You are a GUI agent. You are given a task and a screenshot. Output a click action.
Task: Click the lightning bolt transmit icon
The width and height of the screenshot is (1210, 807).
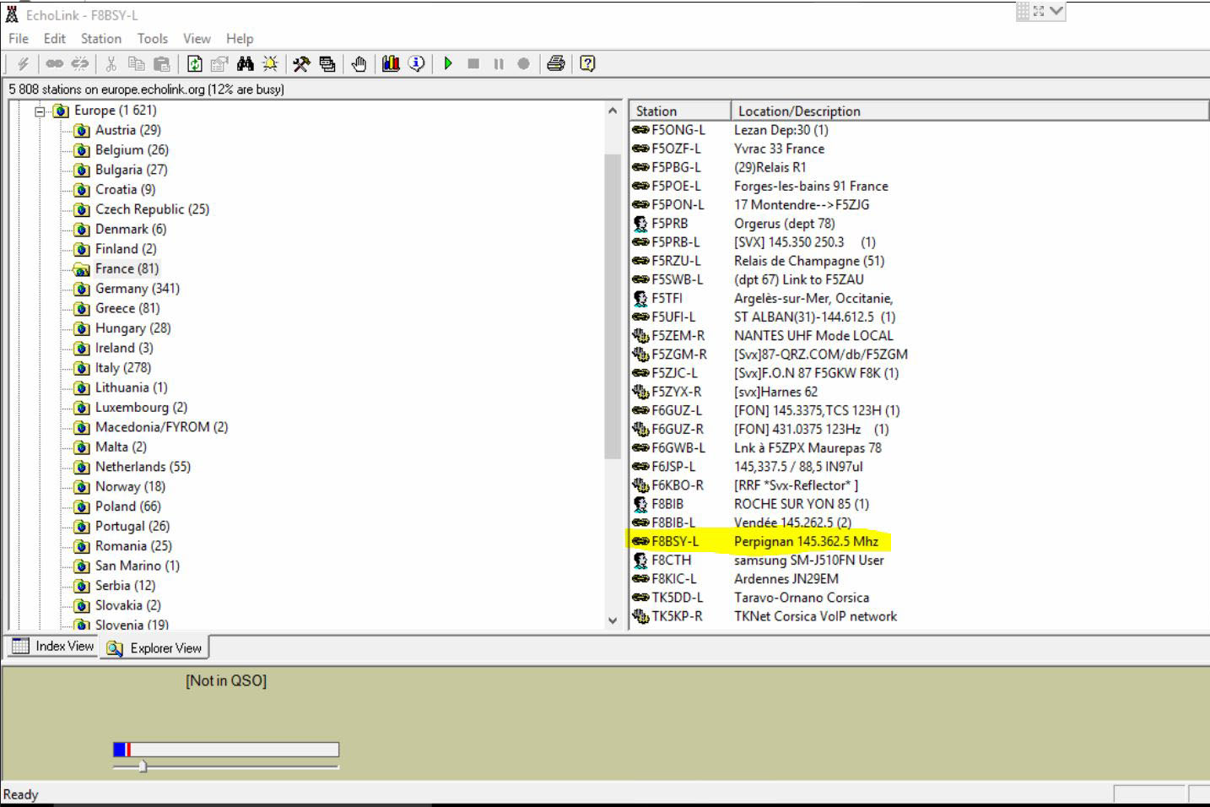point(23,63)
